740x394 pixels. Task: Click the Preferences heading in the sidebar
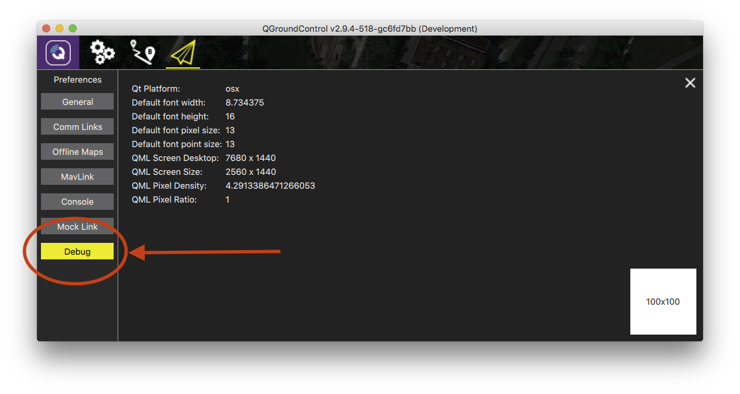77,80
